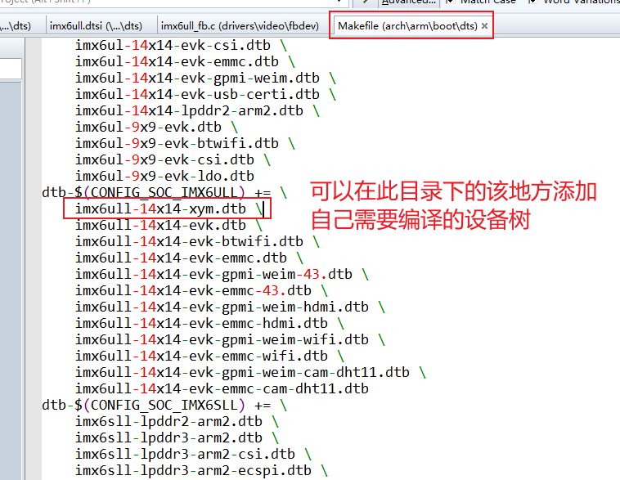The height and width of the screenshot is (480, 620).
Task: Open the Advanced... search options
Action: (x=408, y=2)
